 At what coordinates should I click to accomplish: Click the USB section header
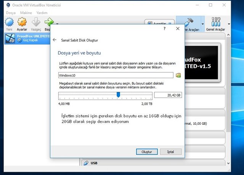coord(153,163)
